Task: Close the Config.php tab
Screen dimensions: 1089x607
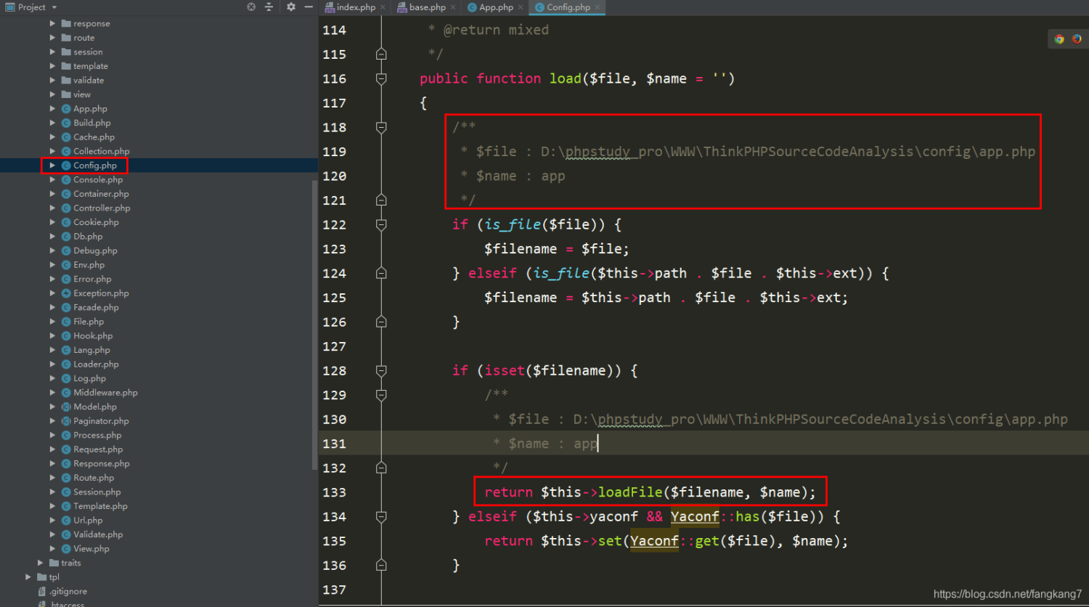Action: [597, 7]
